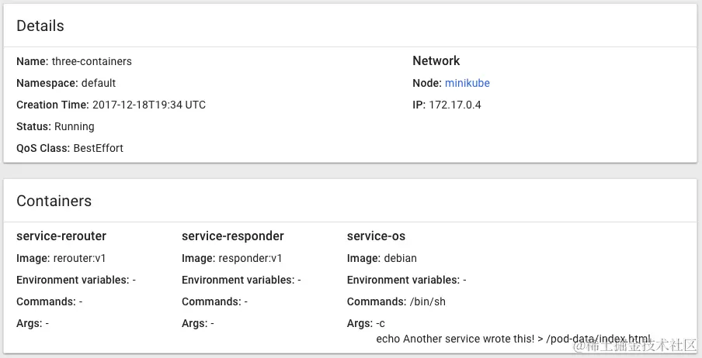This screenshot has width=702, height=358.
Task: Click the service-rerouter container title
Action: [61, 236]
